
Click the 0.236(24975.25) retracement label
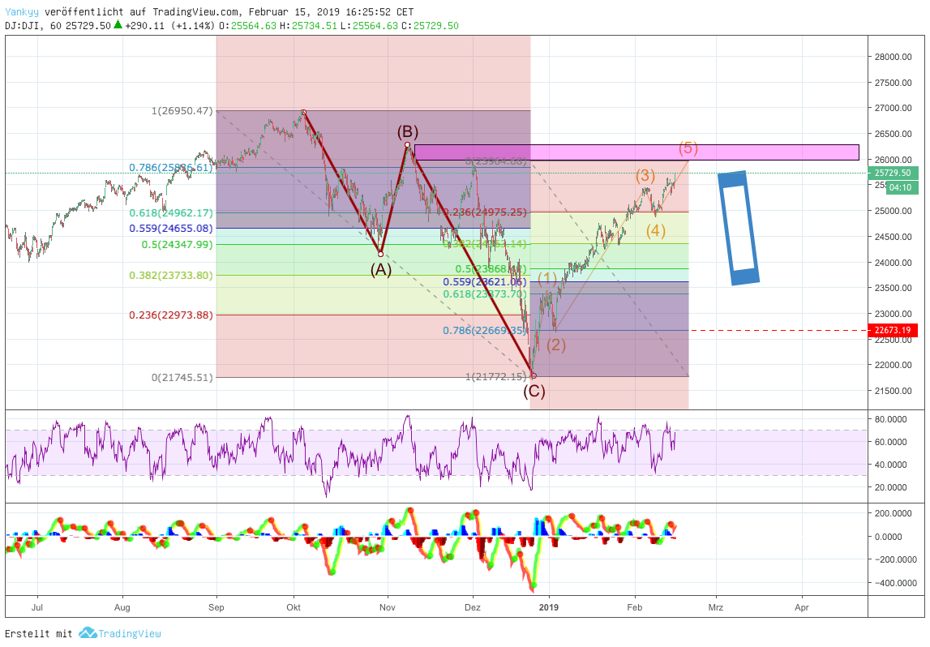[x=485, y=212]
